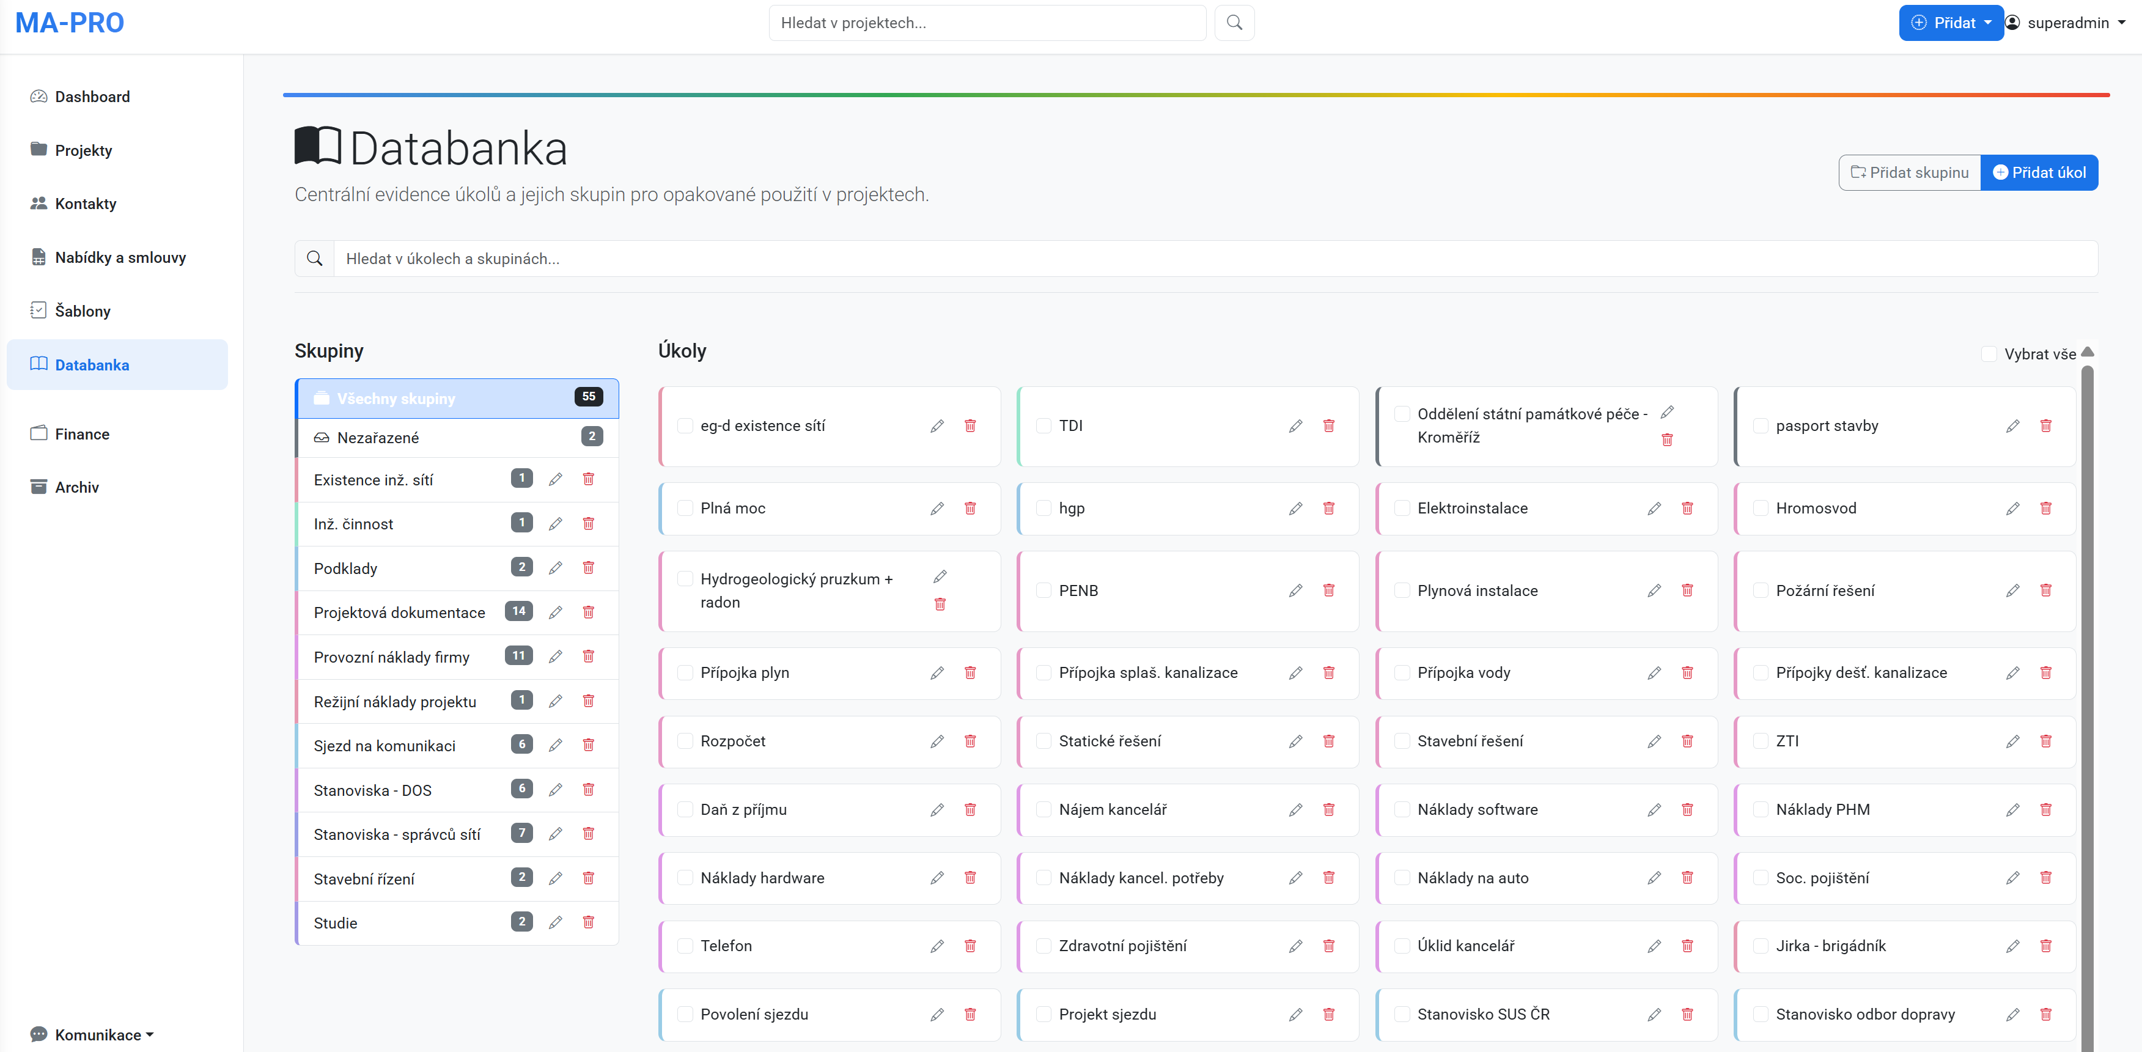Delete the Studie group with trash icon

(x=589, y=922)
